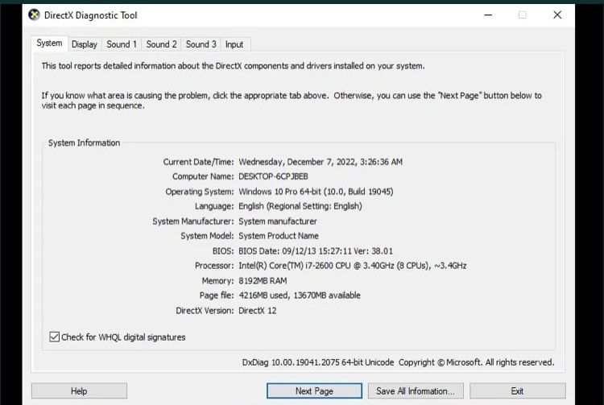Click the 8192MB RAM value
This screenshot has width=604, height=405.
[x=263, y=281]
